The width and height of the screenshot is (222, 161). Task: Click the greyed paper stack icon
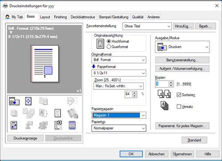click(14, 113)
